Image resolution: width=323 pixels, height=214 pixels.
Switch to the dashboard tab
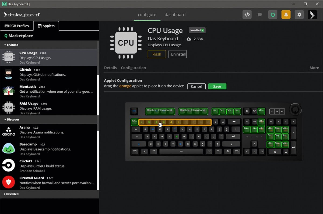pyautogui.click(x=175, y=15)
